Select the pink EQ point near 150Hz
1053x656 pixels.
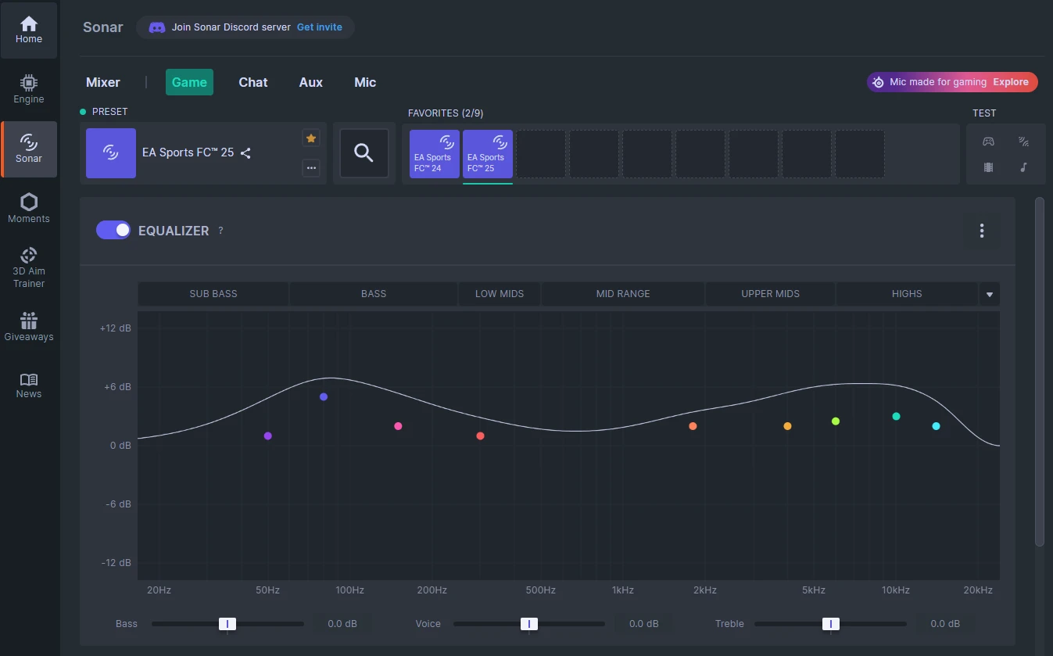pyautogui.click(x=398, y=426)
